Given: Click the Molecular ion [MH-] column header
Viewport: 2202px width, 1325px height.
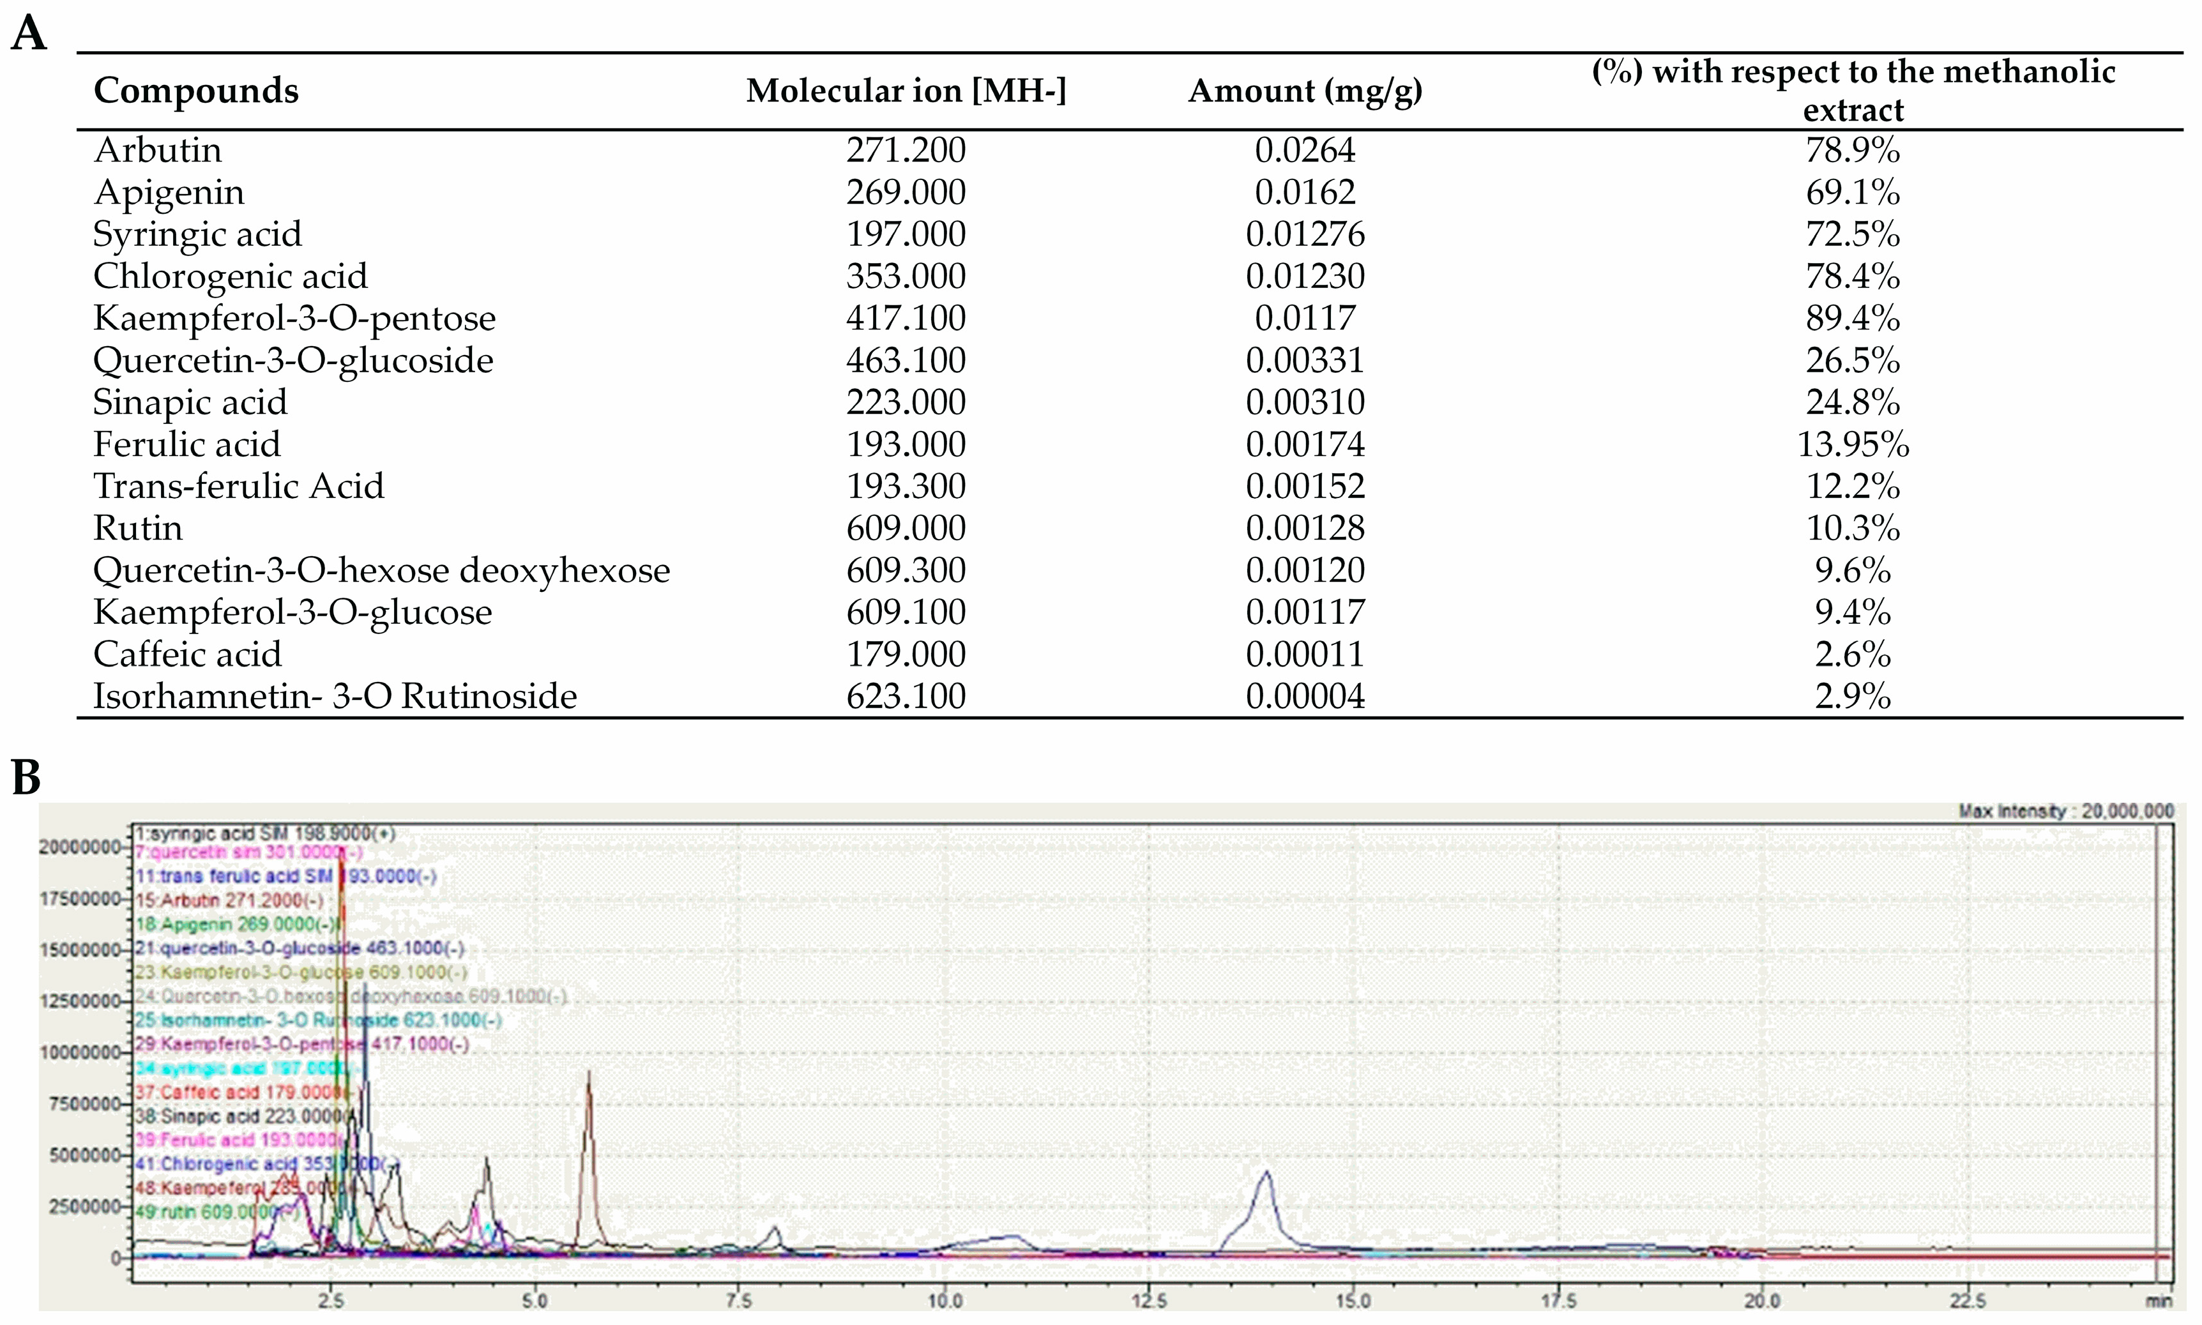Looking at the screenshot, I should click(x=906, y=90).
